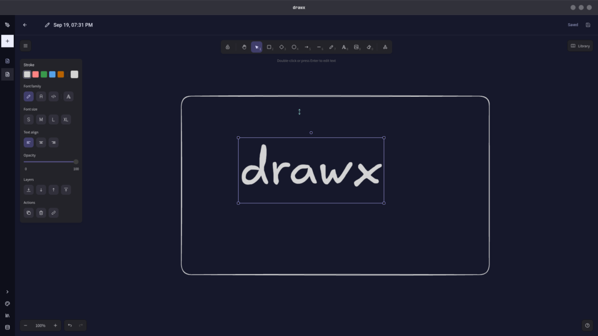598x336 pixels.
Task: Edit the drawing title pencil icon
Action: (x=47, y=25)
